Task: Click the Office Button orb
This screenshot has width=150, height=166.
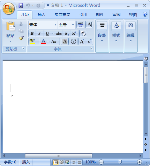Action: coord(8,9)
